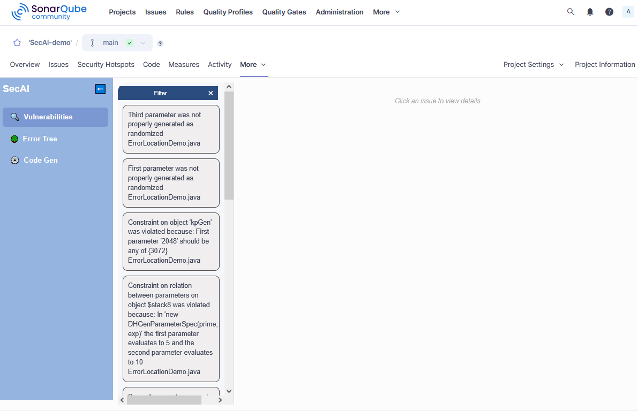Click the main branch icon
Image resolution: width=638 pixels, height=411 pixels.
tap(92, 43)
